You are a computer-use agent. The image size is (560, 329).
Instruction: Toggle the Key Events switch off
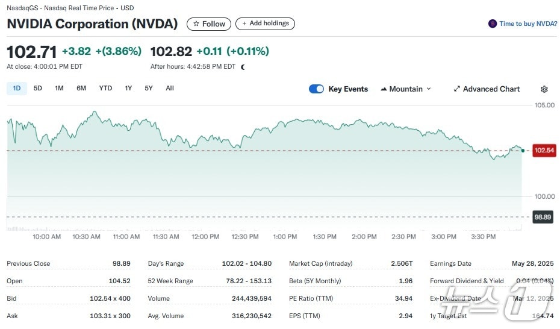pyautogui.click(x=316, y=89)
